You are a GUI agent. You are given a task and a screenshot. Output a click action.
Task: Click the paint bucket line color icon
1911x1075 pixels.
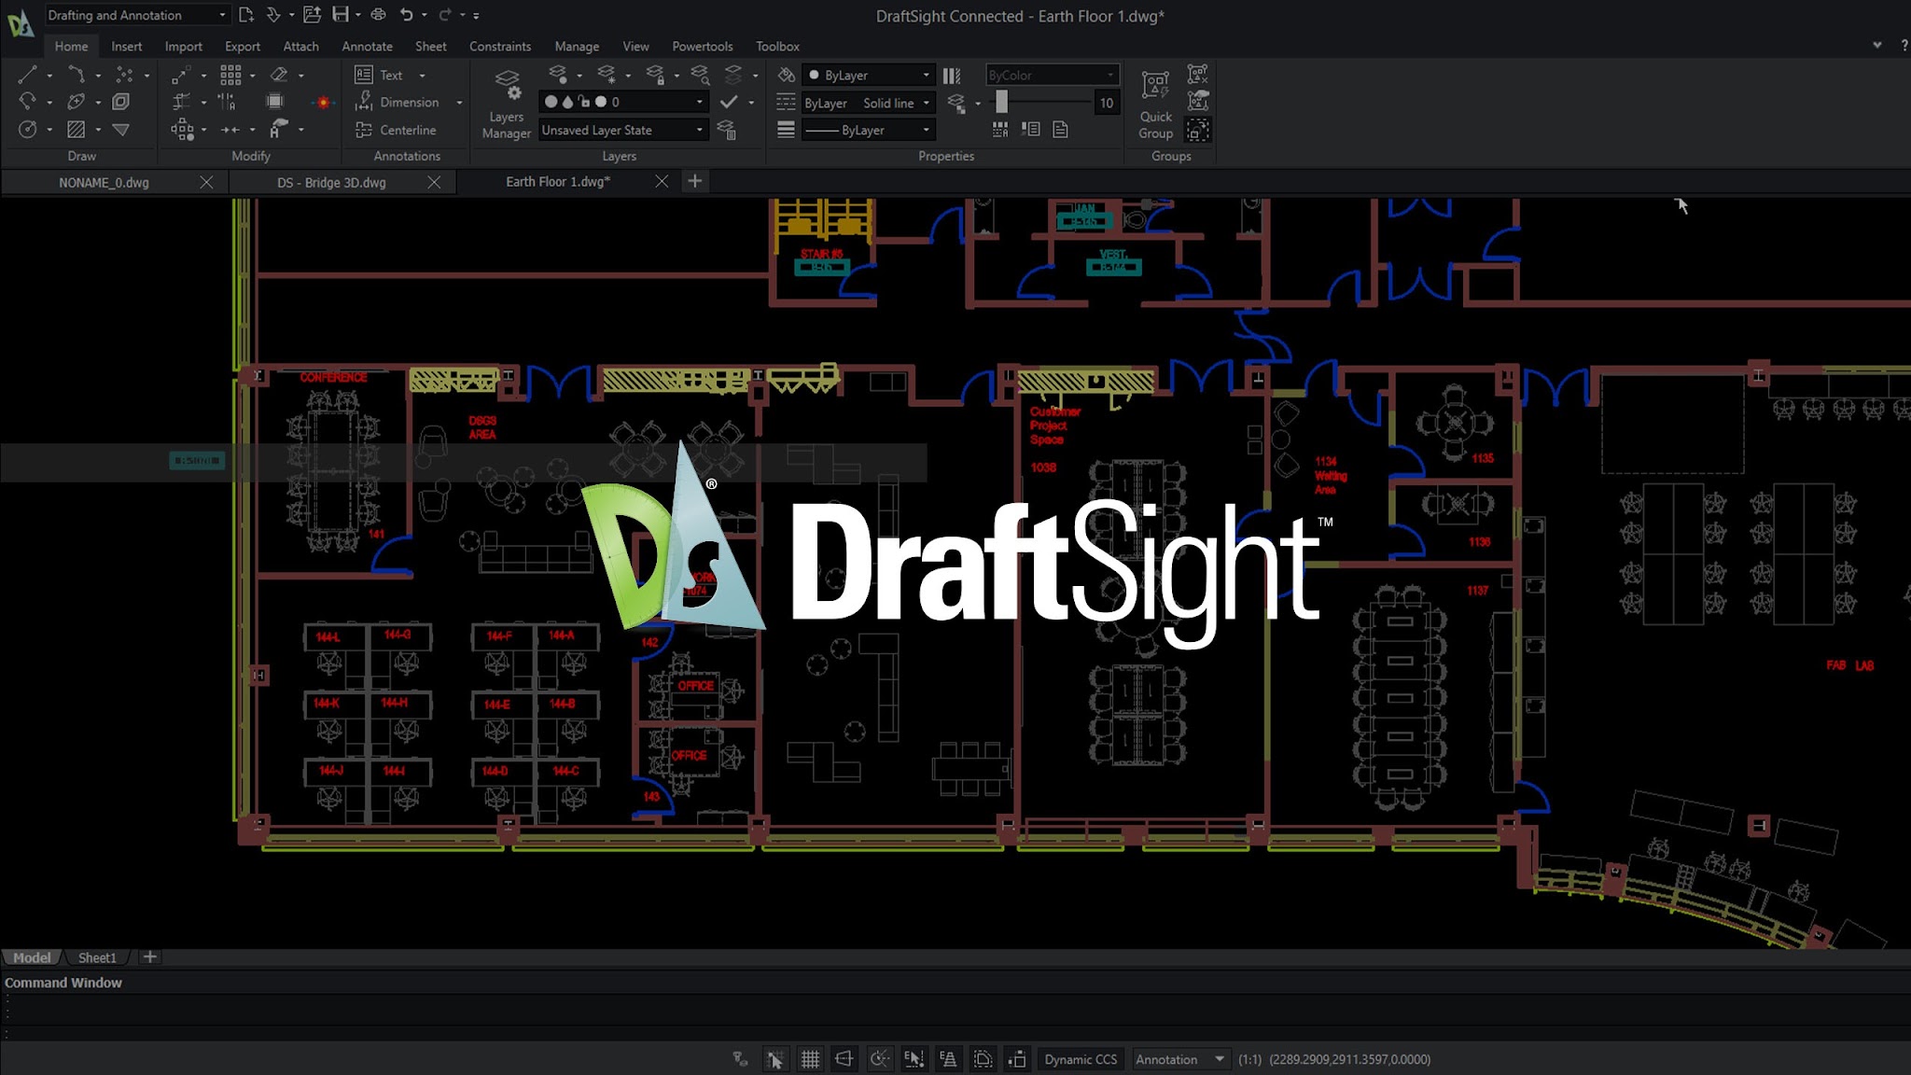click(x=787, y=75)
